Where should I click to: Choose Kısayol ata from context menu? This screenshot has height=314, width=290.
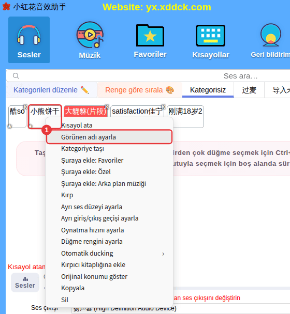click(109, 125)
